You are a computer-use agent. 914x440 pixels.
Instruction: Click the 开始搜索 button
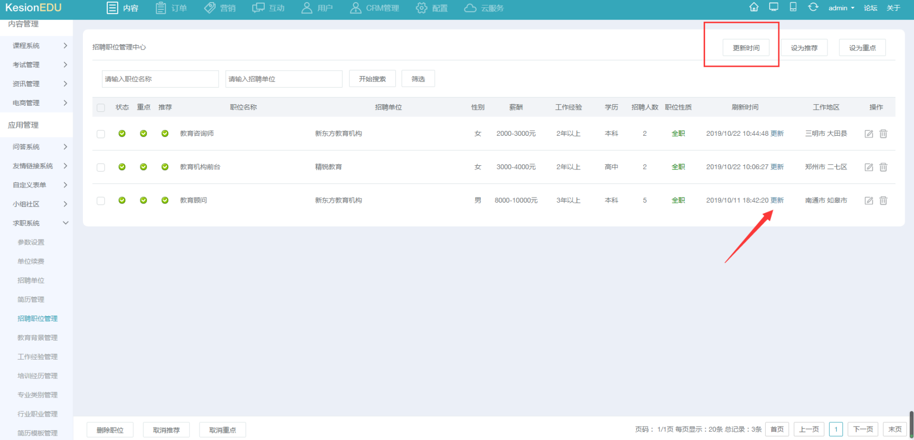point(372,79)
